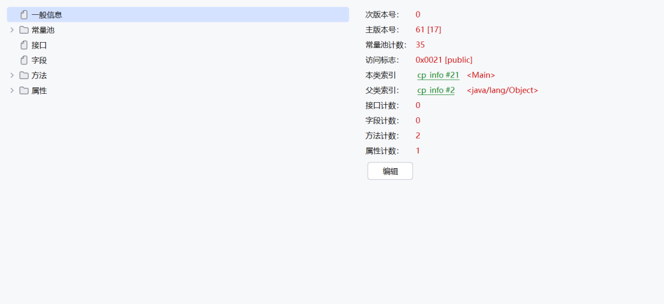Select the 接口 label in the tree
The height and width of the screenshot is (304, 664).
39,45
